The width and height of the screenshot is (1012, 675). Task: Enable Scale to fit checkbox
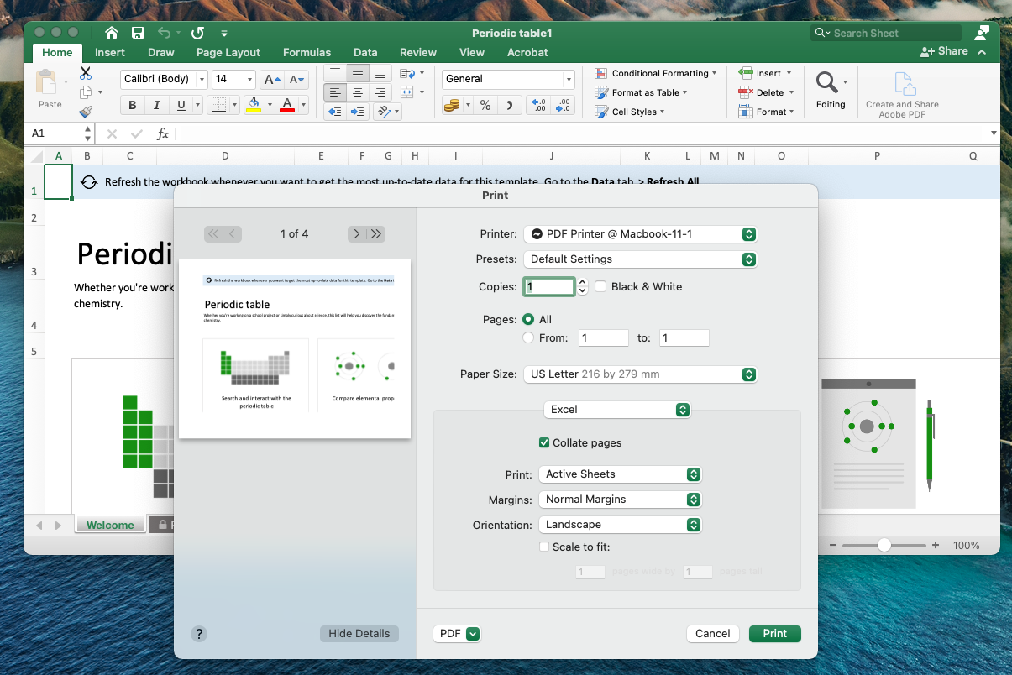544,547
